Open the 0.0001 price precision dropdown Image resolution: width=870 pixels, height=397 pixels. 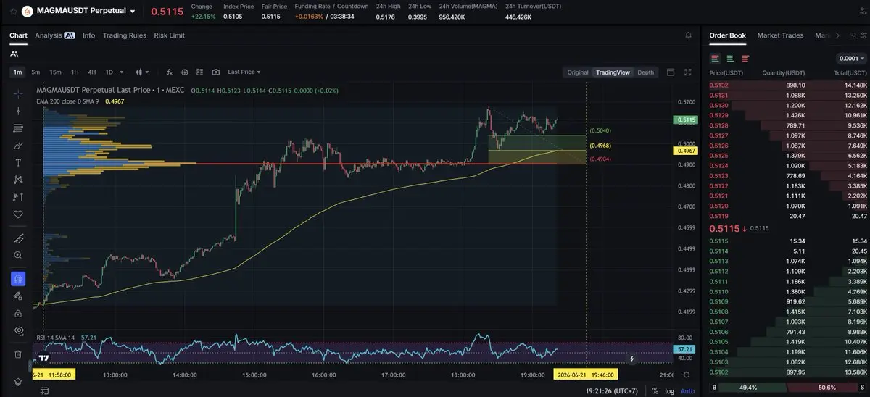point(851,59)
